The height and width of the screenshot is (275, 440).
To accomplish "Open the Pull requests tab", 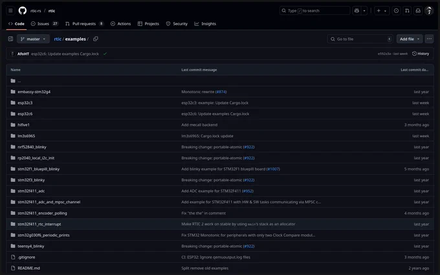I will tap(85, 24).
